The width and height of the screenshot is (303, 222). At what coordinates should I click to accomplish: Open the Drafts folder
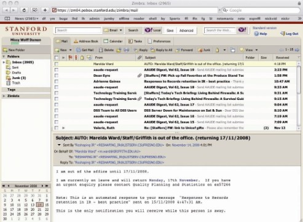(x=14, y=72)
